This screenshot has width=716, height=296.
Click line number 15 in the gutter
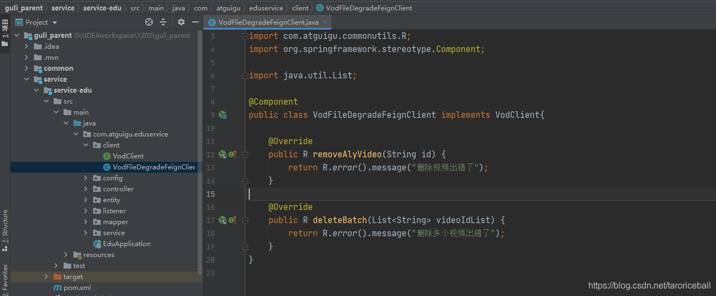tap(211, 194)
